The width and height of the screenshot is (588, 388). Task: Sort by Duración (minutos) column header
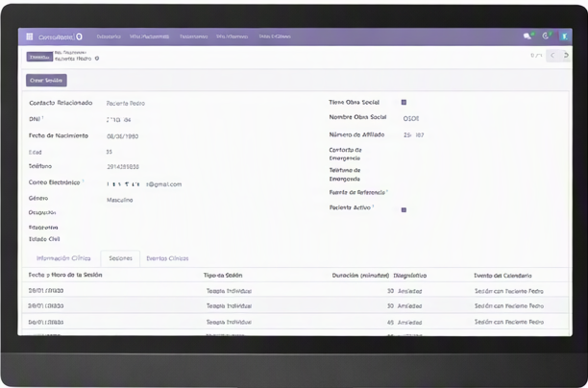click(x=360, y=276)
